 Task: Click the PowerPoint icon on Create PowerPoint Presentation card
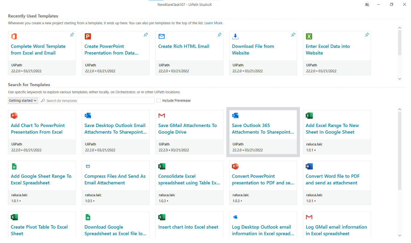88,37
